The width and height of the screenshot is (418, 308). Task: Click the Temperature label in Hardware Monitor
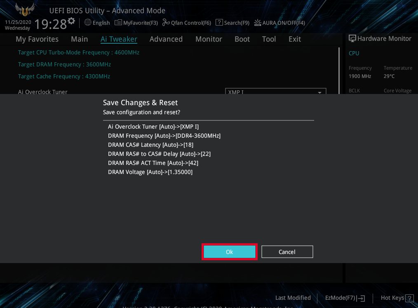coord(398,68)
